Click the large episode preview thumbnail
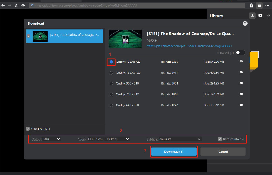 (x=125, y=39)
